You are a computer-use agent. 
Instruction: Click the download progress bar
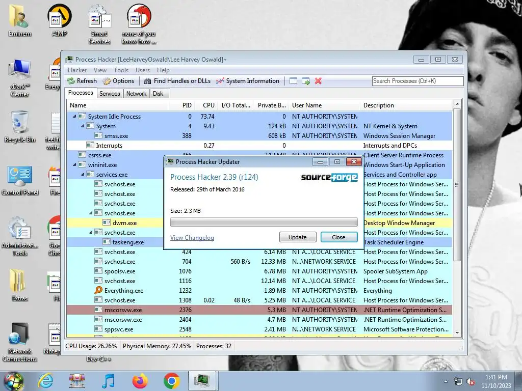pos(264,222)
